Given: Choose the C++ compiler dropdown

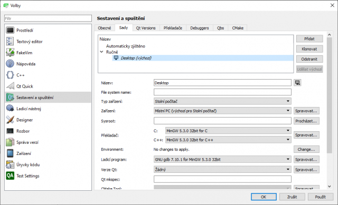Looking at the screenshot, I should tap(228, 140).
